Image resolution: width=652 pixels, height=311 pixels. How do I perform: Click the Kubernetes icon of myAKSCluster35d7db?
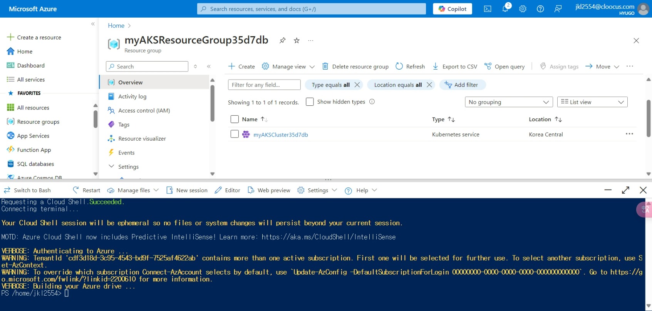pyautogui.click(x=246, y=134)
